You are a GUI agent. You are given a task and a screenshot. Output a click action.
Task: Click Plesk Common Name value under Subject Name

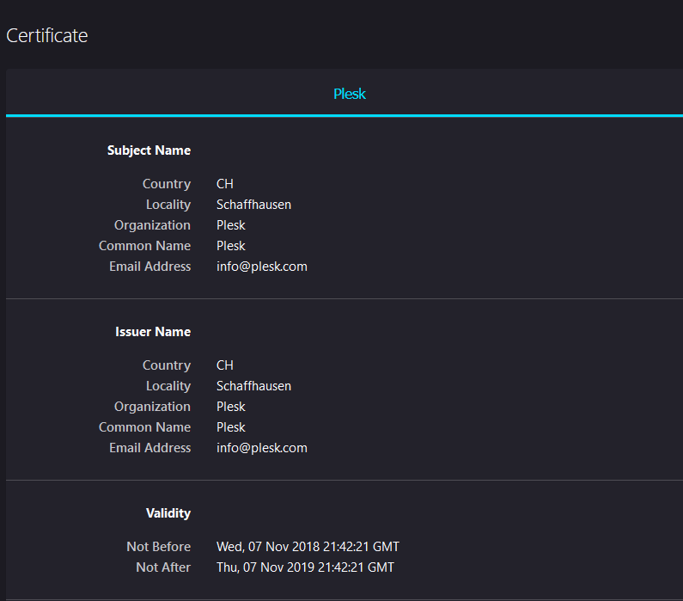231,246
